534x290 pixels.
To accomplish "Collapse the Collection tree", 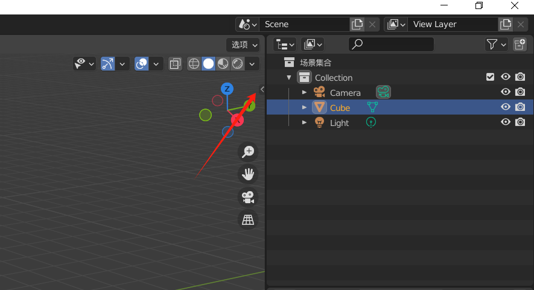I will coord(289,77).
